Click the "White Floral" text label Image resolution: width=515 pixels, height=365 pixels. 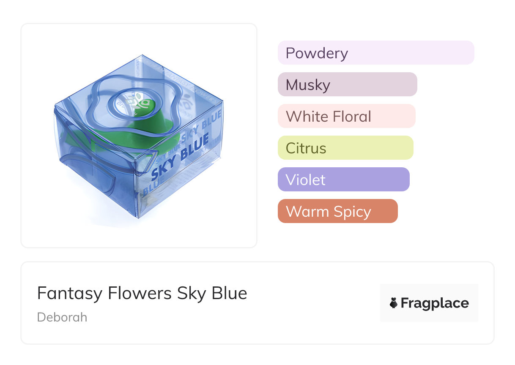click(328, 117)
